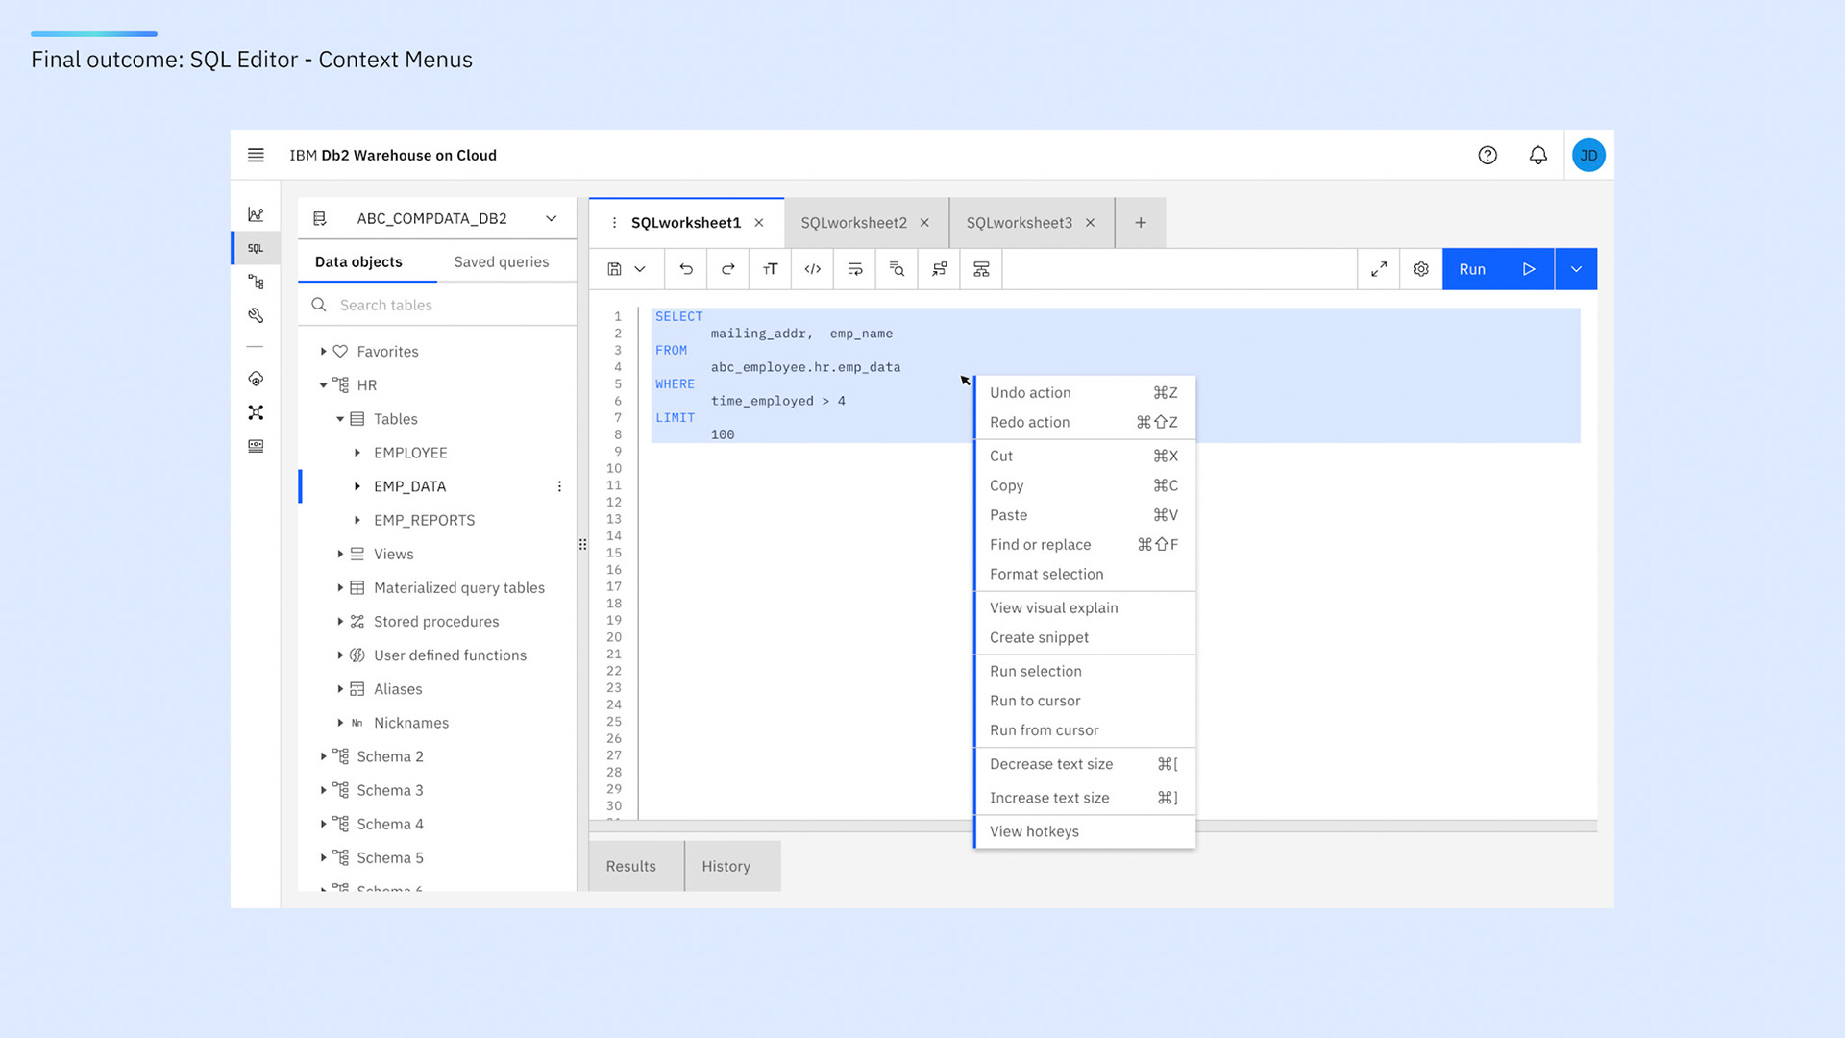The width and height of the screenshot is (1845, 1038).
Task: Open the monitoring charts icon in sidebar
Action: (255, 213)
